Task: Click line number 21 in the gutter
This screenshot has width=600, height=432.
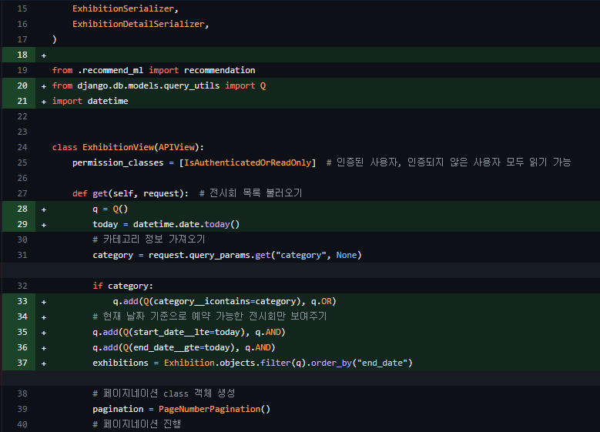Action: coord(22,101)
